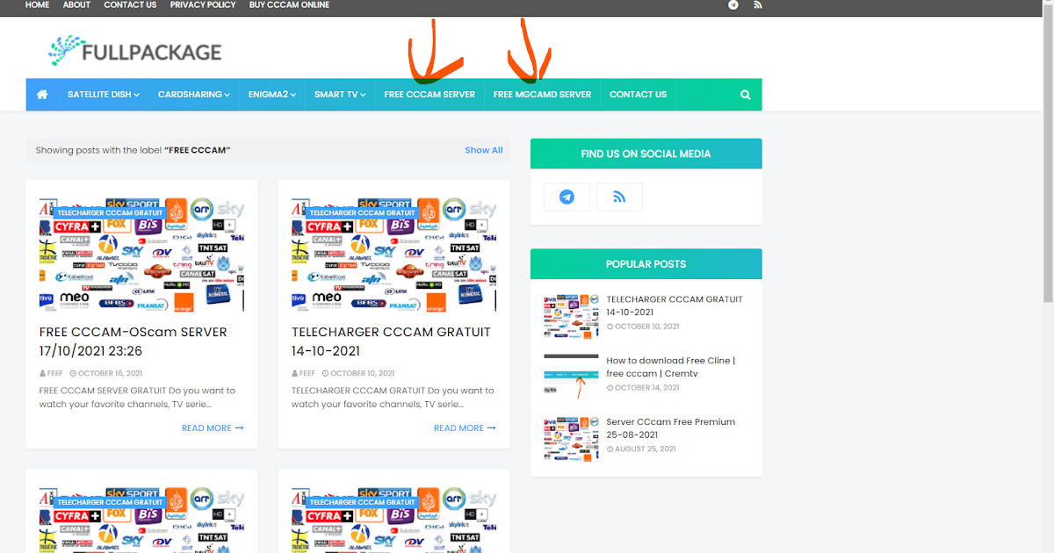This screenshot has height=553, width=1054.
Task: Click the thumbnail of popular post 14-10-2021
Action: (571, 317)
